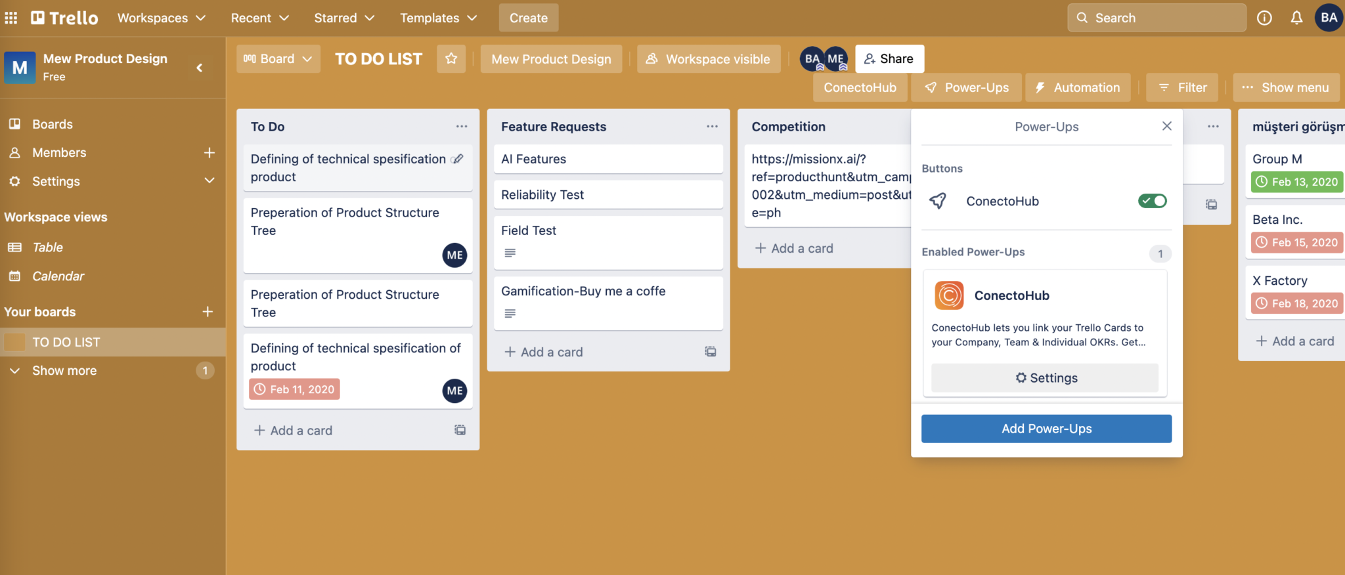Click description icon on Field Test card
This screenshot has width=1345, height=575.
pos(510,253)
